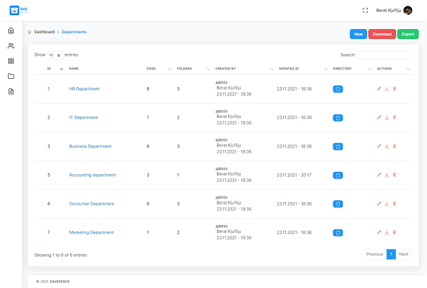
Task: Open directory of Marketing Department
Action: click(337, 233)
